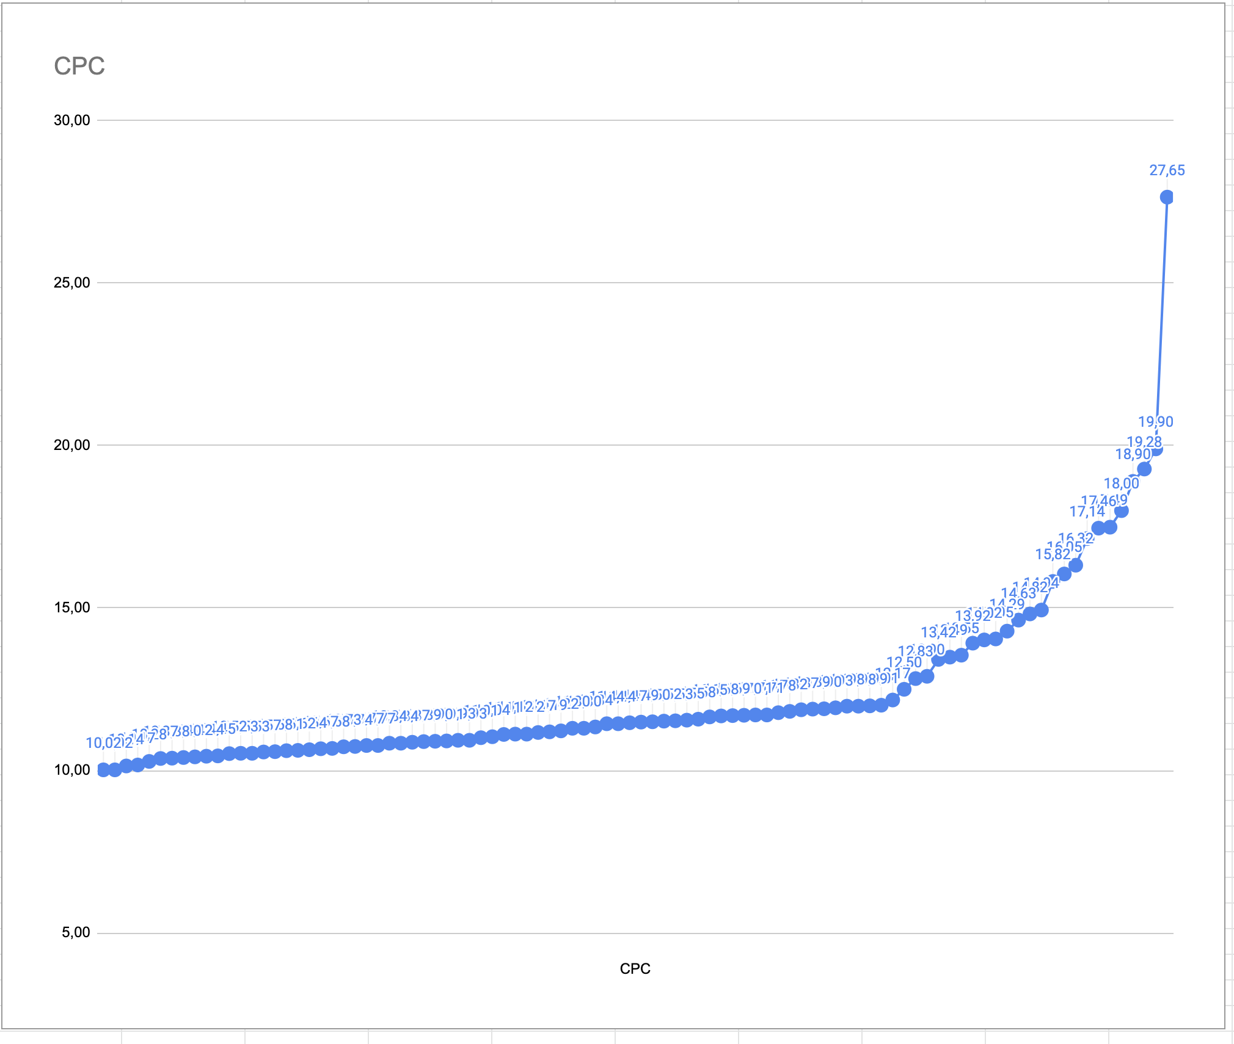Click the 25,00 vertical axis label

(x=72, y=283)
